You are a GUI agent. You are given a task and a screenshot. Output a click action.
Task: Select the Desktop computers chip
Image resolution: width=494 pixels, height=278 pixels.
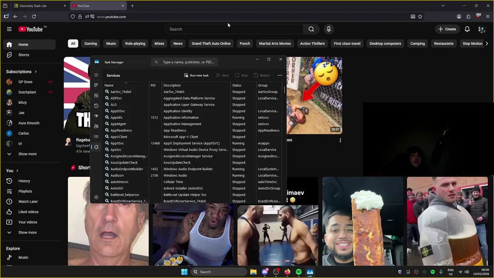tap(385, 44)
